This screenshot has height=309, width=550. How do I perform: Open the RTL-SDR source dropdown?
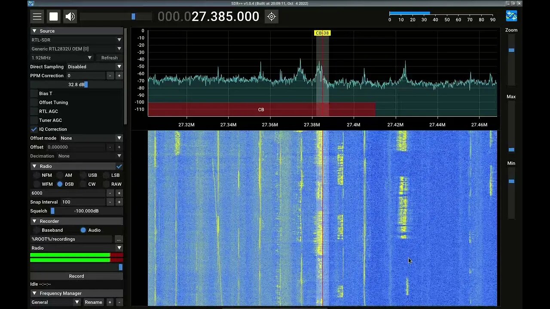(76, 40)
